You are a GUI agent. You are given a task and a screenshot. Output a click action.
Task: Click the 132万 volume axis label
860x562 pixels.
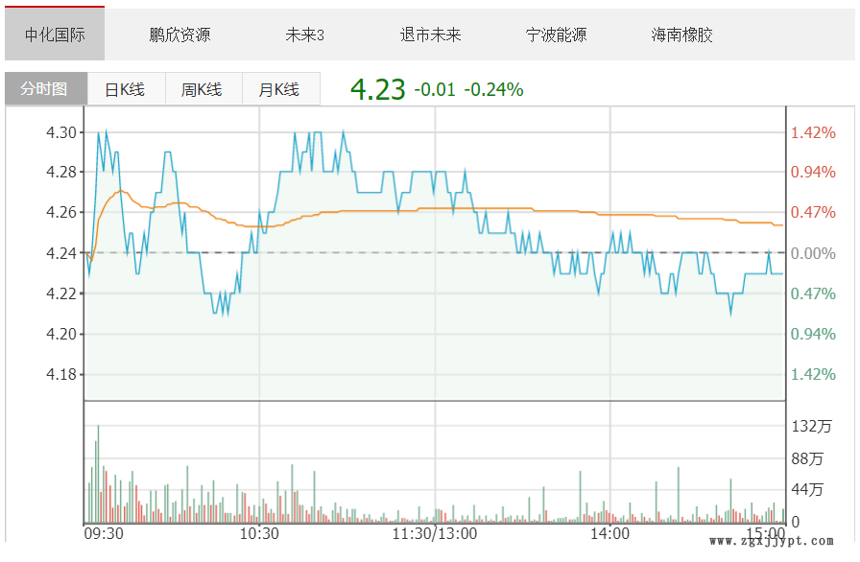point(812,426)
